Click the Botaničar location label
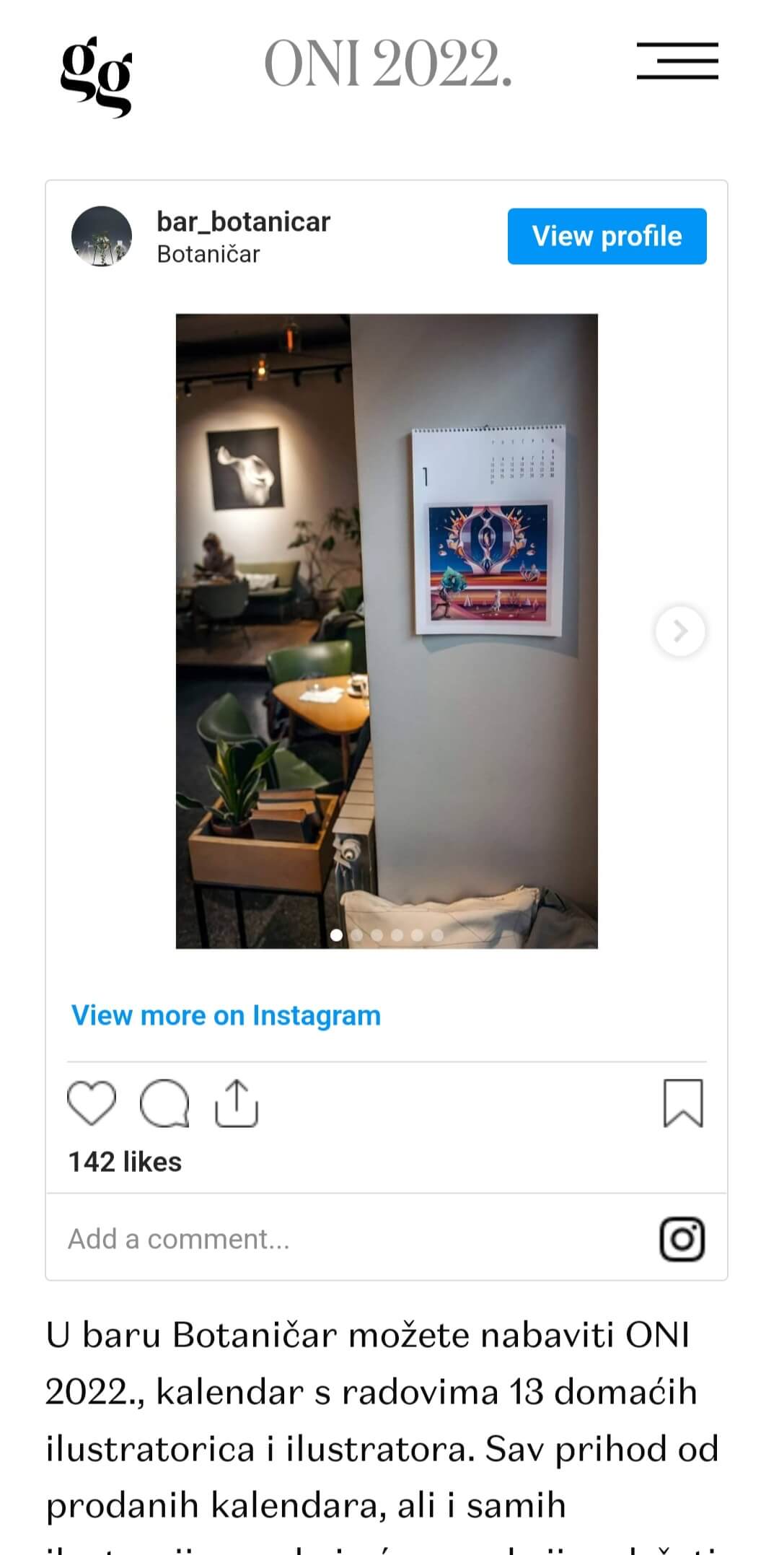Image resolution: width=779 pixels, height=1555 pixels. tap(208, 254)
